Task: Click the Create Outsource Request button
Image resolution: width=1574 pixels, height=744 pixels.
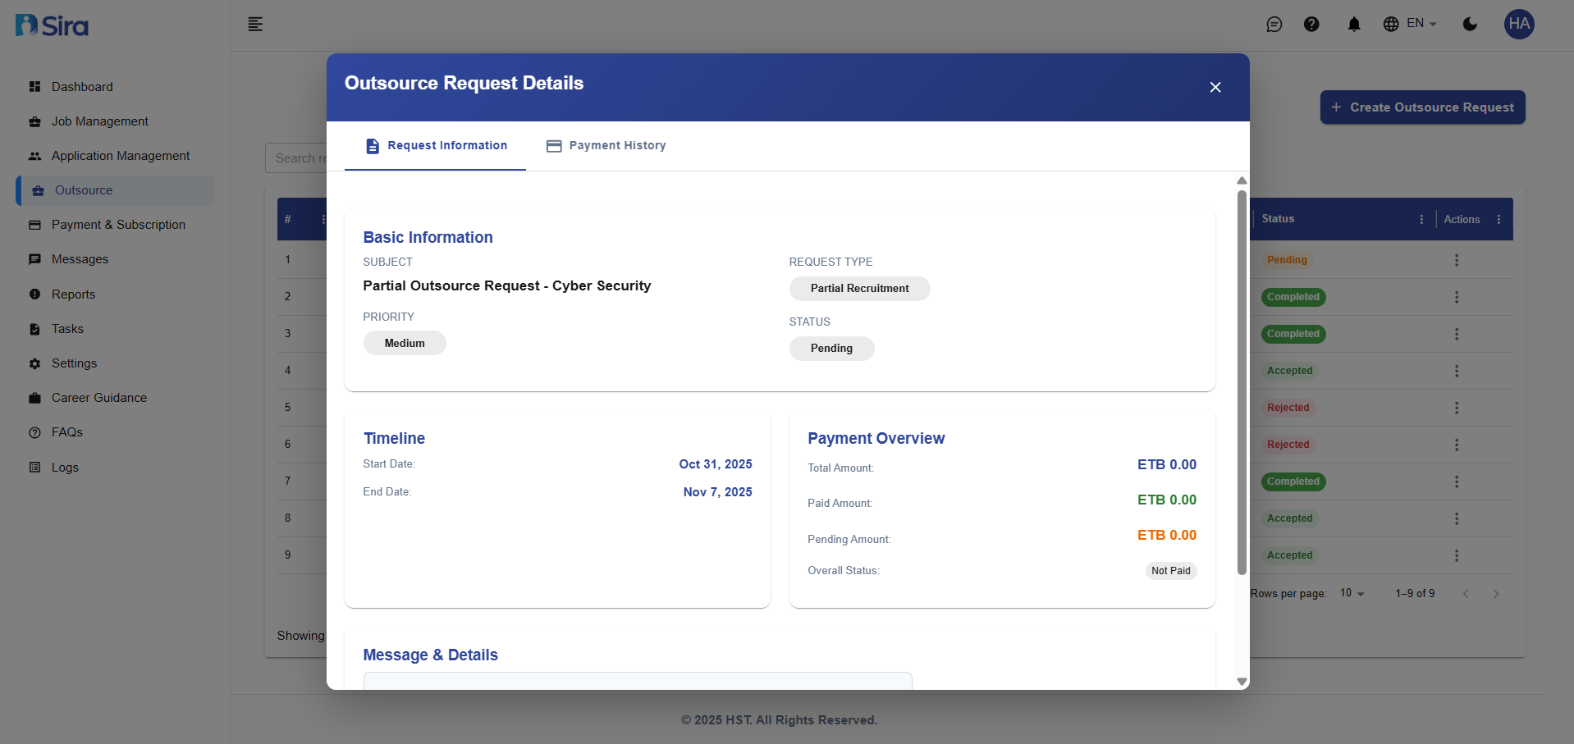Action: click(x=1422, y=107)
